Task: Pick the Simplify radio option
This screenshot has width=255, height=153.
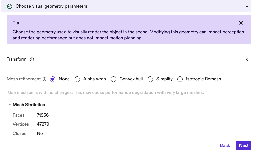Action: tap(150, 79)
